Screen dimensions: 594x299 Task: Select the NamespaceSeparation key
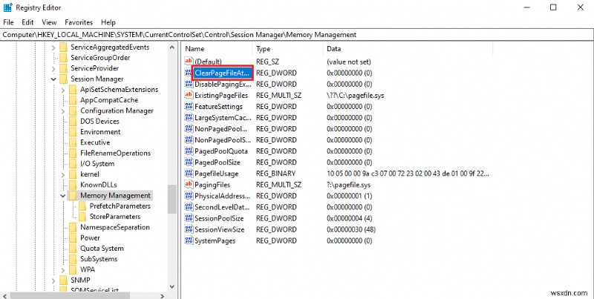coord(115,227)
